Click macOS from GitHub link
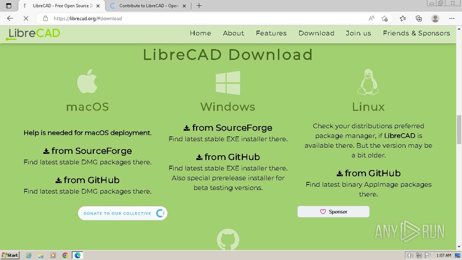 [87, 180]
